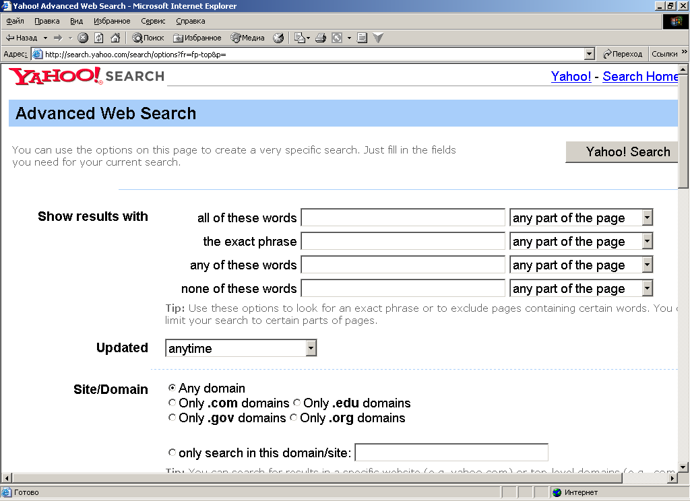Screen dimensions: 690x501
Task: Click the 'Advanced Web Search' heading
Action: 106,114
